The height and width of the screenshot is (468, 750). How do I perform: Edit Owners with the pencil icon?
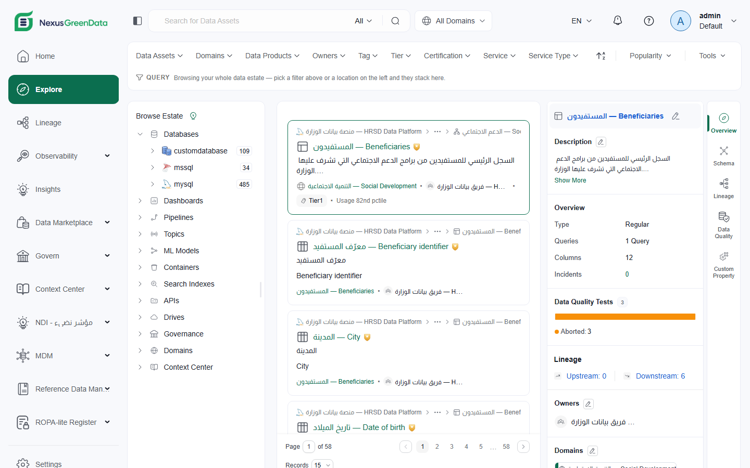(589, 404)
